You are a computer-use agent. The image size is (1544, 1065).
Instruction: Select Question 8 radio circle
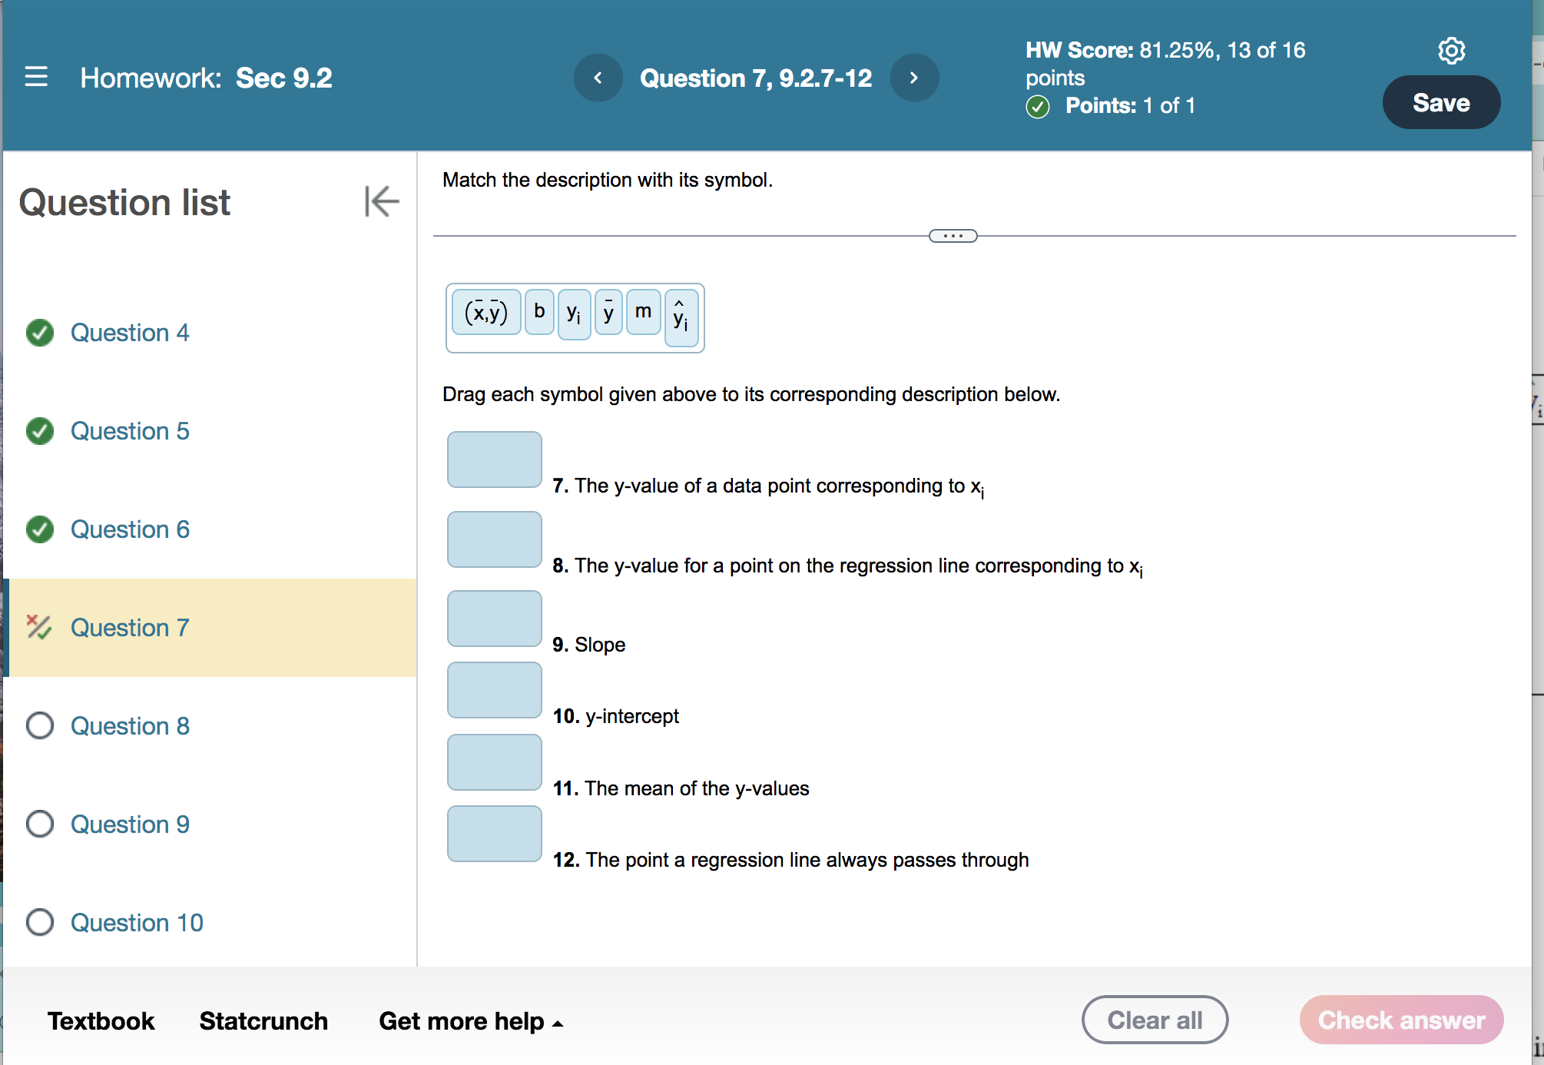[40, 725]
